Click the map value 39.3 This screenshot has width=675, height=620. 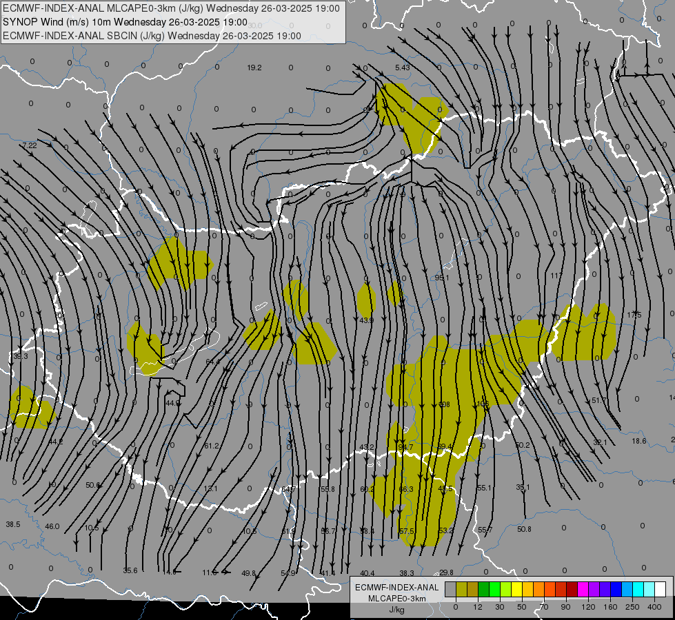coord(20,356)
